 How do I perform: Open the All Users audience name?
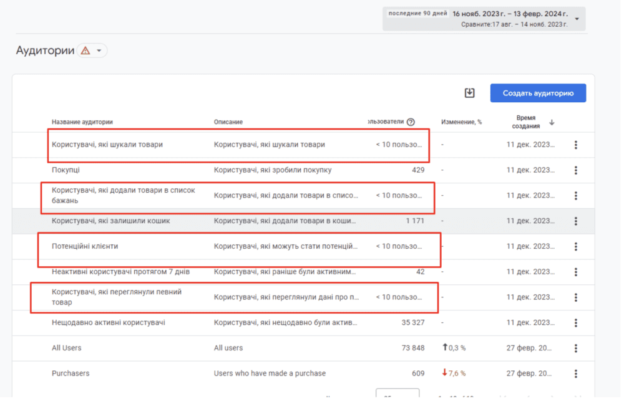point(66,348)
